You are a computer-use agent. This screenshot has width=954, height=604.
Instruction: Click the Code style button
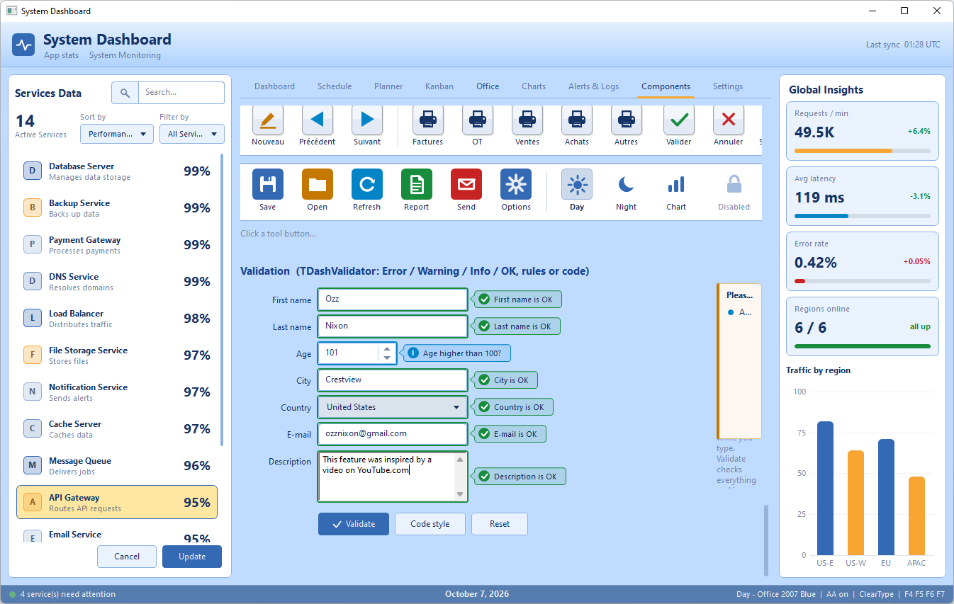(430, 524)
